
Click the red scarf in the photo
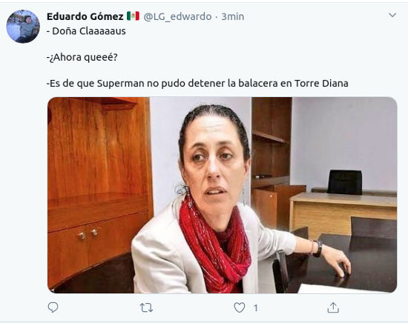click(215, 247)
